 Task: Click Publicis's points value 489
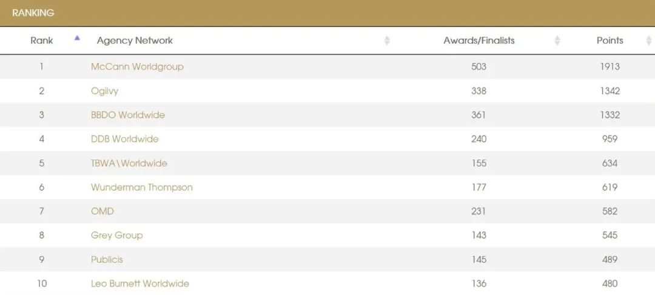[610, 259]
